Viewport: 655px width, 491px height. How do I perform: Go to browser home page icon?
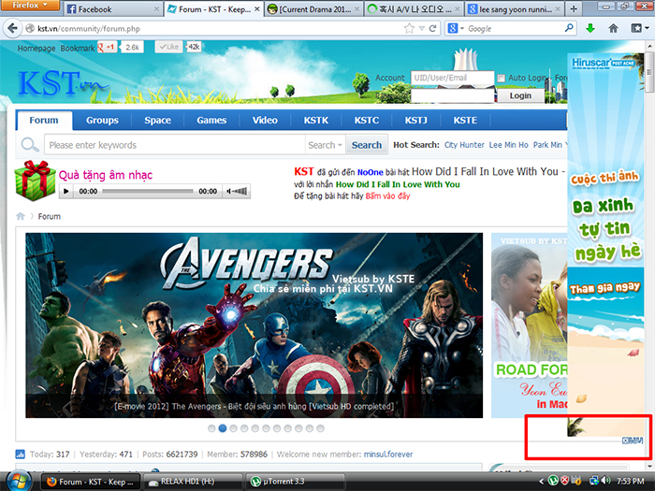click(x=613, y=28)
